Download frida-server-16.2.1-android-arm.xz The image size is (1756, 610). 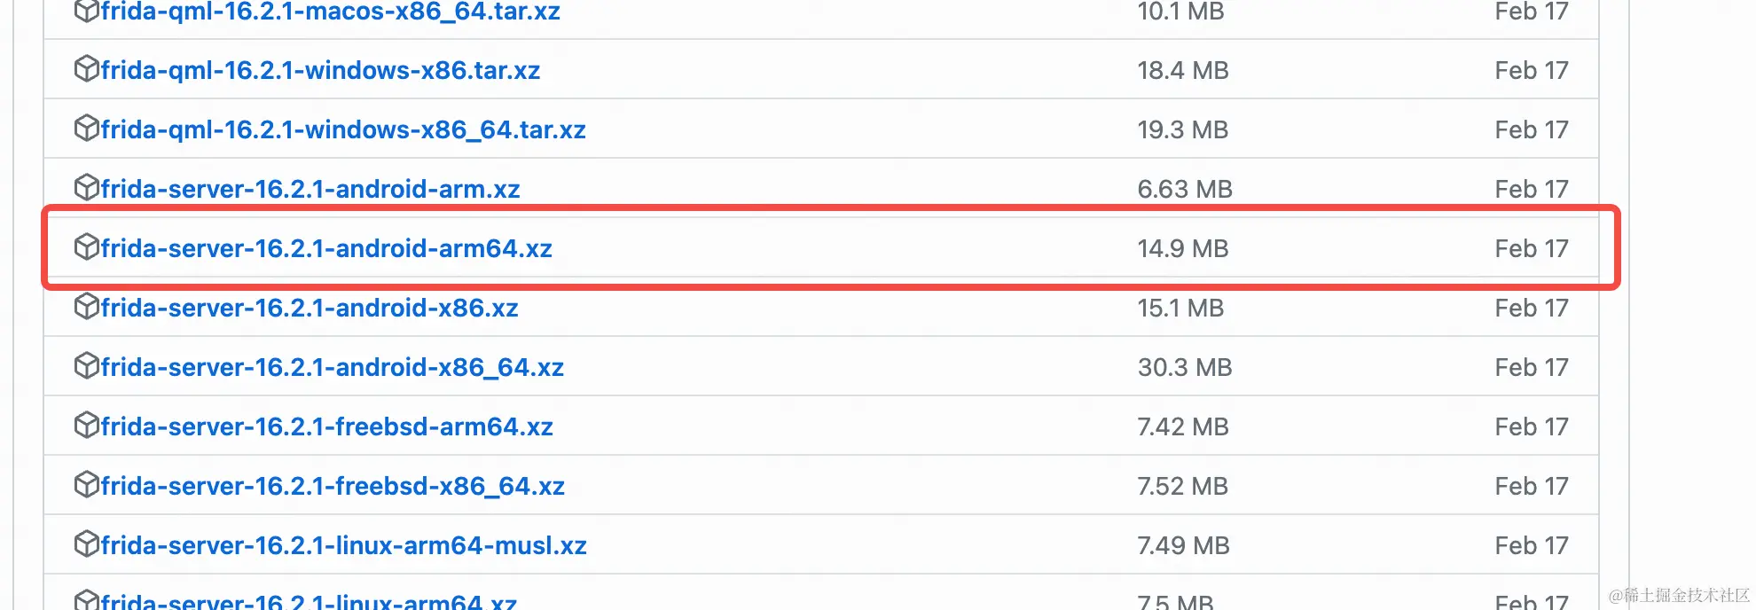pyautogui.click(x=310, y=189)
